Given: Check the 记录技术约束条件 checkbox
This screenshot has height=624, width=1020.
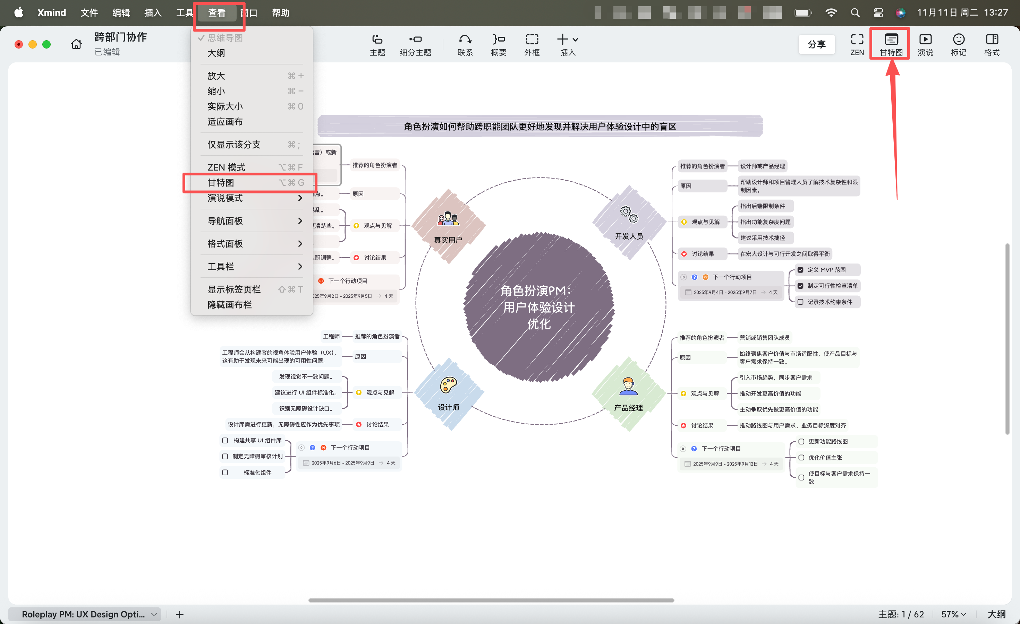Looking at the screenshot, I should coord(800,302).
